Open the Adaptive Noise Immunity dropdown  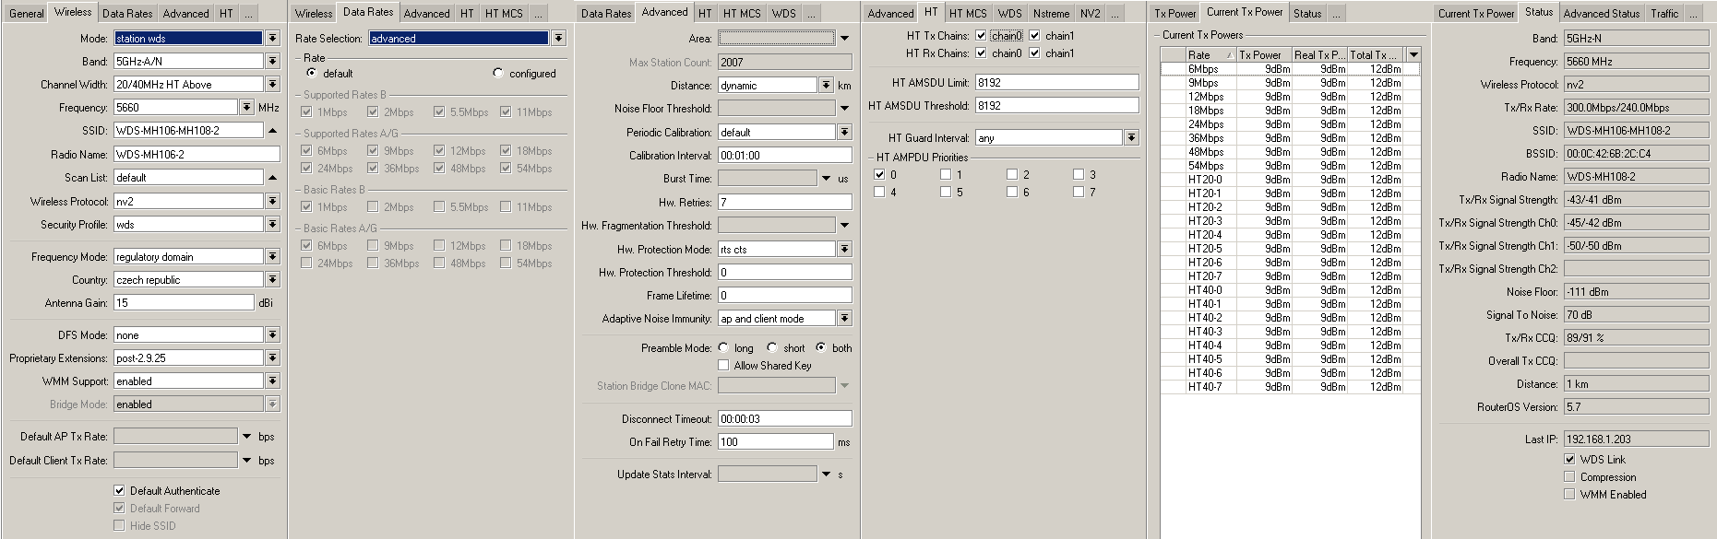pos(844,318)
